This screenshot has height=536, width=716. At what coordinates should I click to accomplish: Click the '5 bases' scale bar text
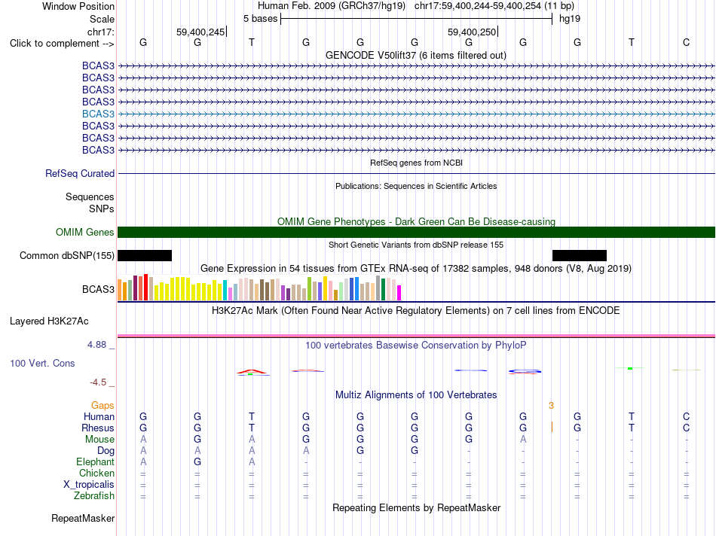click(260, 19)
